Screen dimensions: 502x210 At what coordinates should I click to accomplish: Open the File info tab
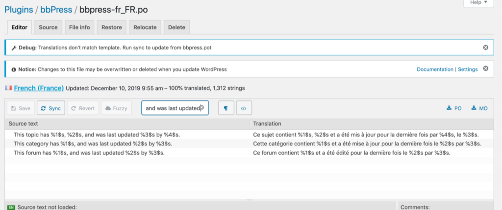[x=79, y=27]
